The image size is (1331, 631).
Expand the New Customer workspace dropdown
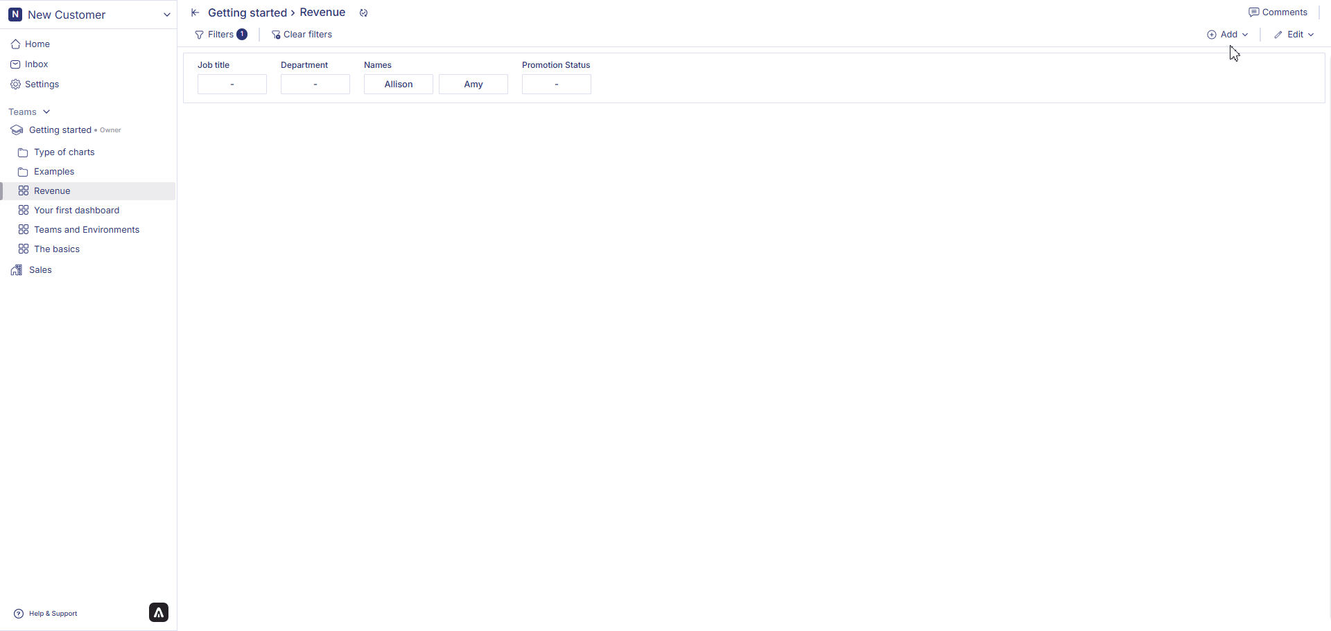(166, 14)
